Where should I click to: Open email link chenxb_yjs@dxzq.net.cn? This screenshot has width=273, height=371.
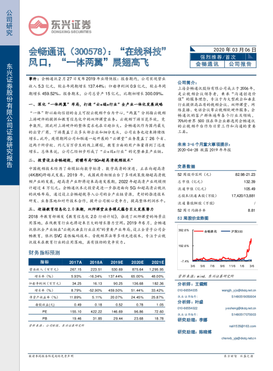(x=239, y=338)
